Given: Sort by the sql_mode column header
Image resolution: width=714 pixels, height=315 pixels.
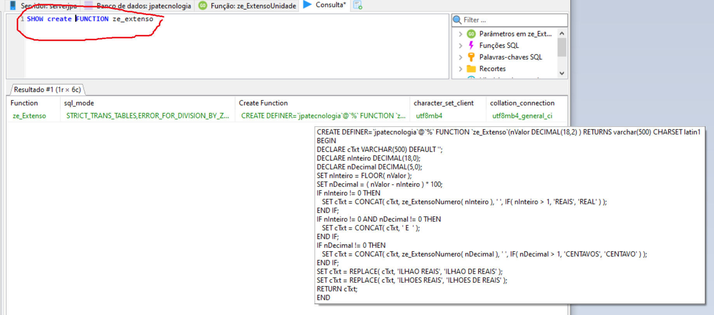Looking at the screenshot, I should coord(79,103).
